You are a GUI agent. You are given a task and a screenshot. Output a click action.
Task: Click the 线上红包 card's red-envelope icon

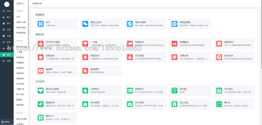(174, 104)
